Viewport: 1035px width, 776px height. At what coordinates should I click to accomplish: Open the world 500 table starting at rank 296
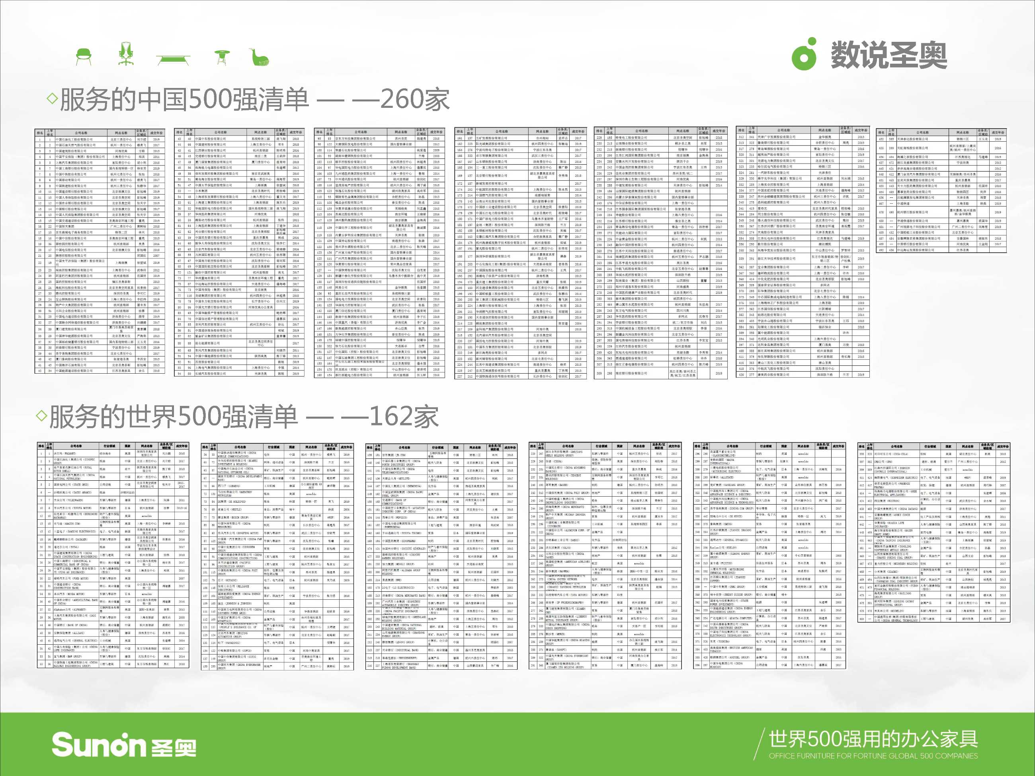769,556
